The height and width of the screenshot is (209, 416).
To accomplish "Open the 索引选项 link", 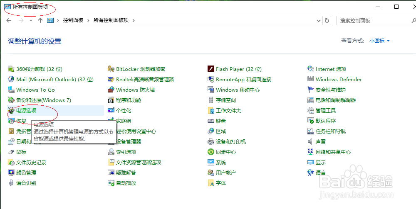I will pos(126,152).
